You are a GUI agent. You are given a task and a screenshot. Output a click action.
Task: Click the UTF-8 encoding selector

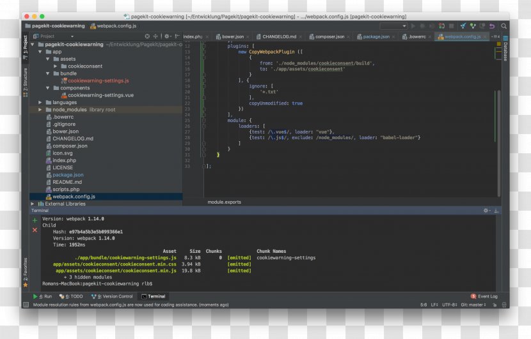click(449, 305)
